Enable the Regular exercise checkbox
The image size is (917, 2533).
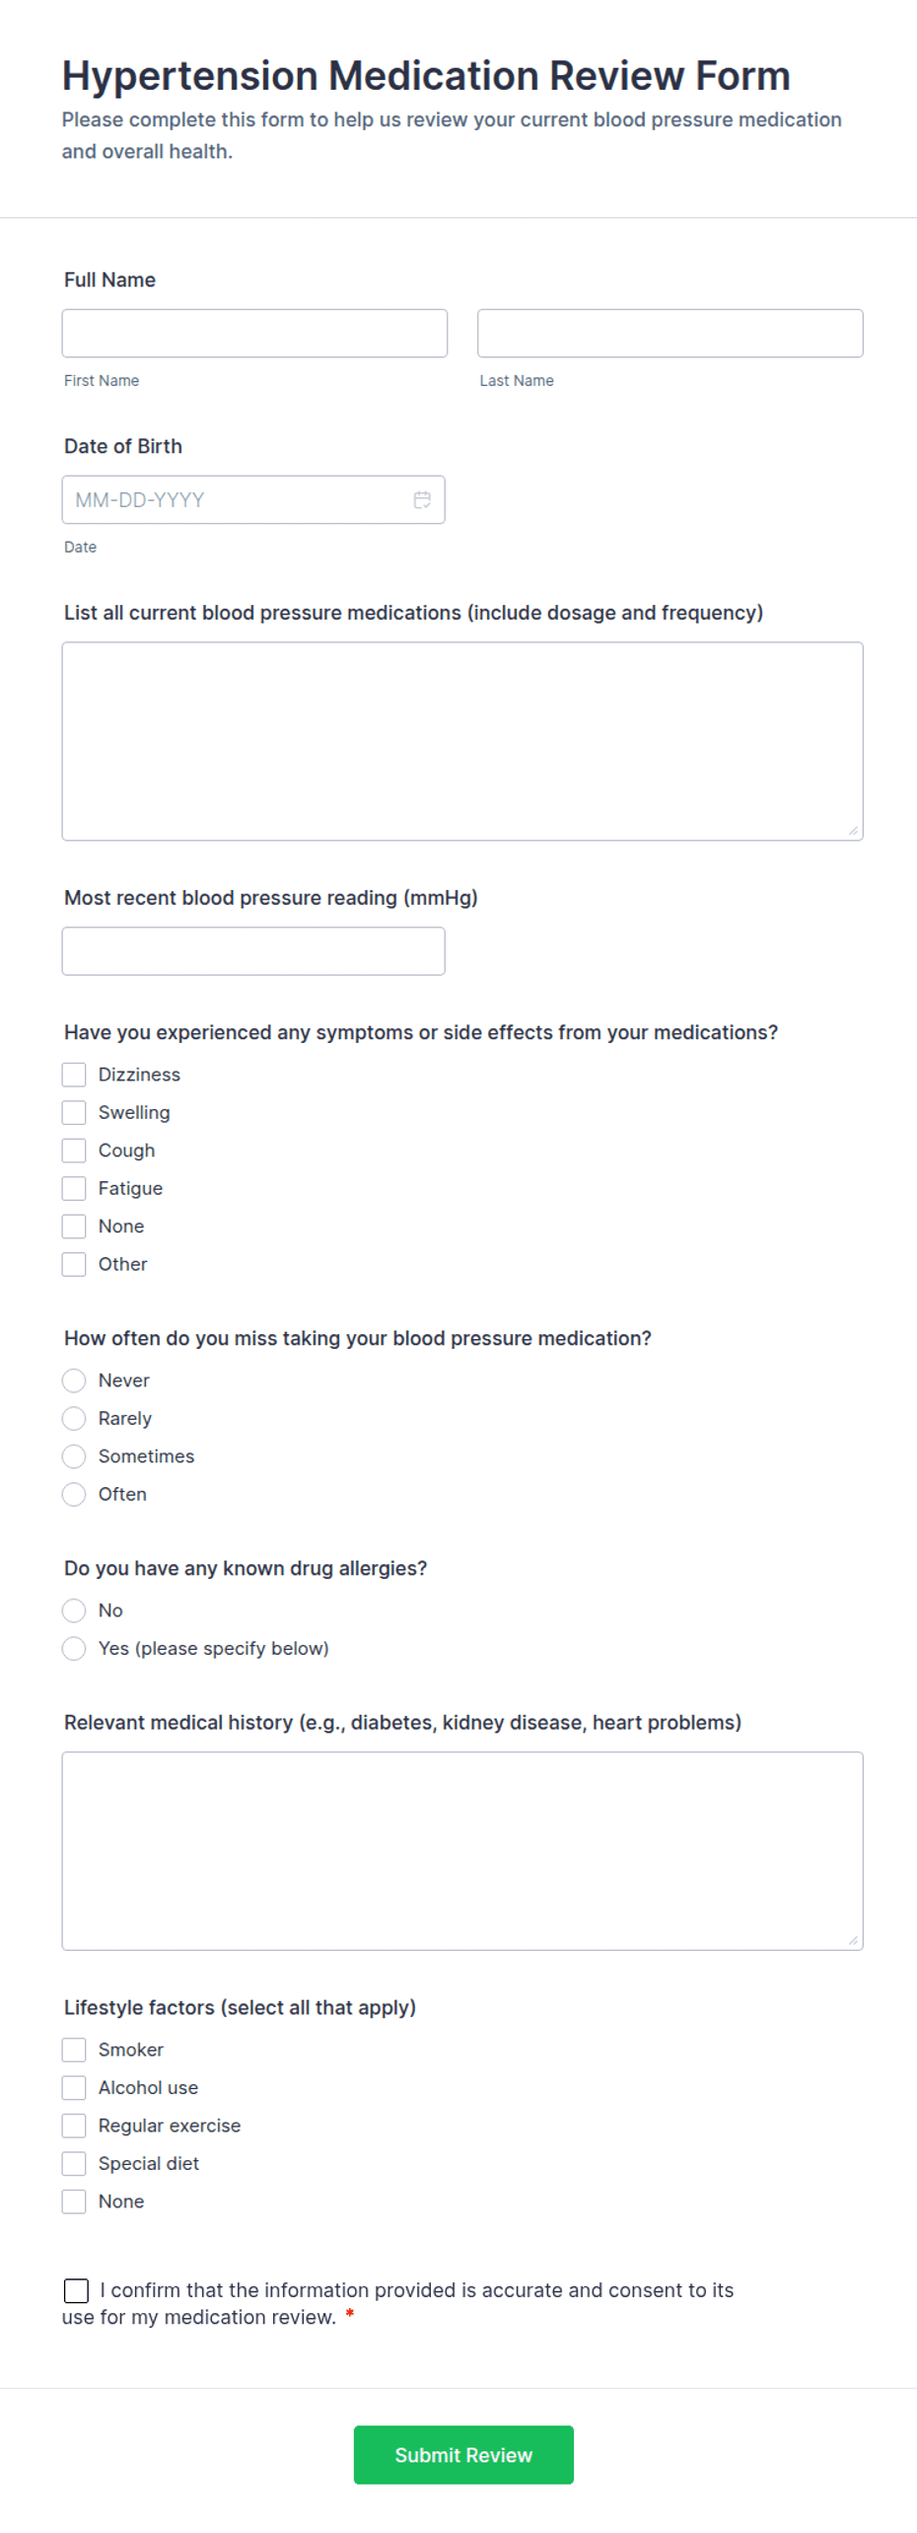tap(73, 2125)
